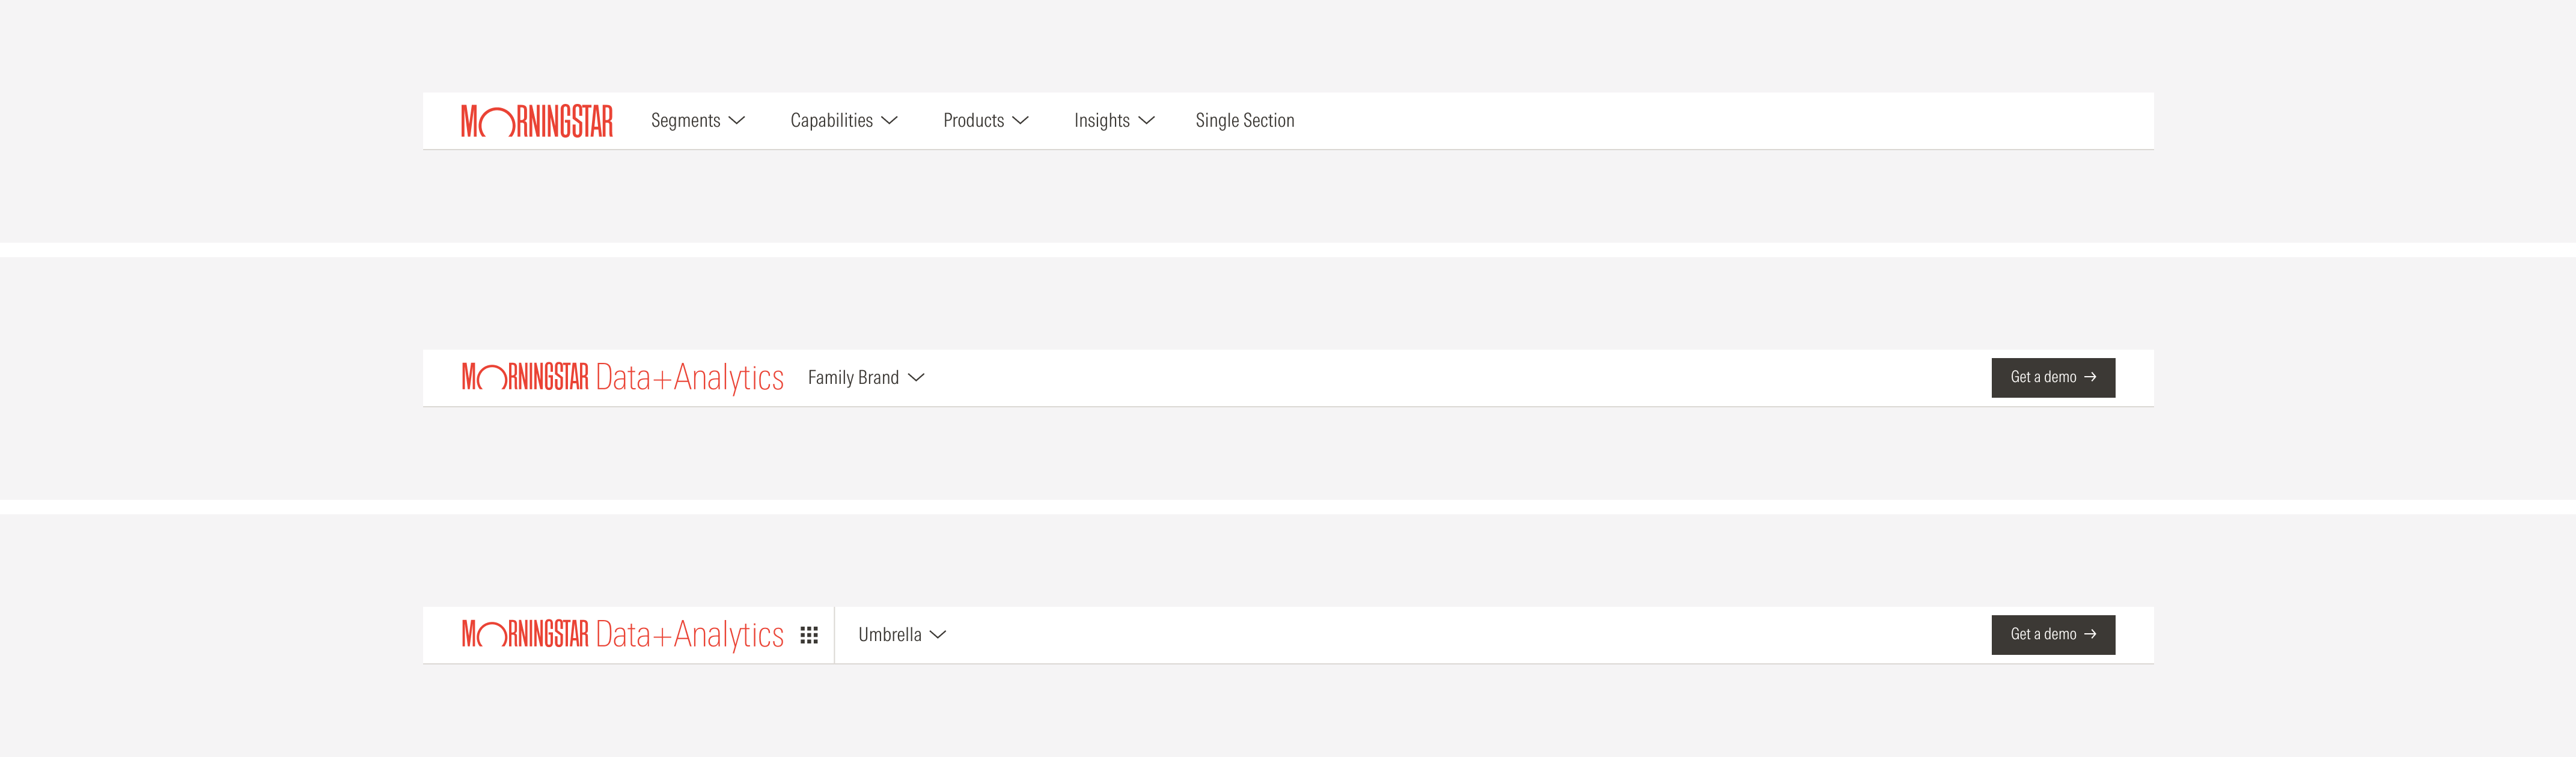
Task: Expand the Family Brand dropdown
Action: pyautogui.click(x=866, y=377)
